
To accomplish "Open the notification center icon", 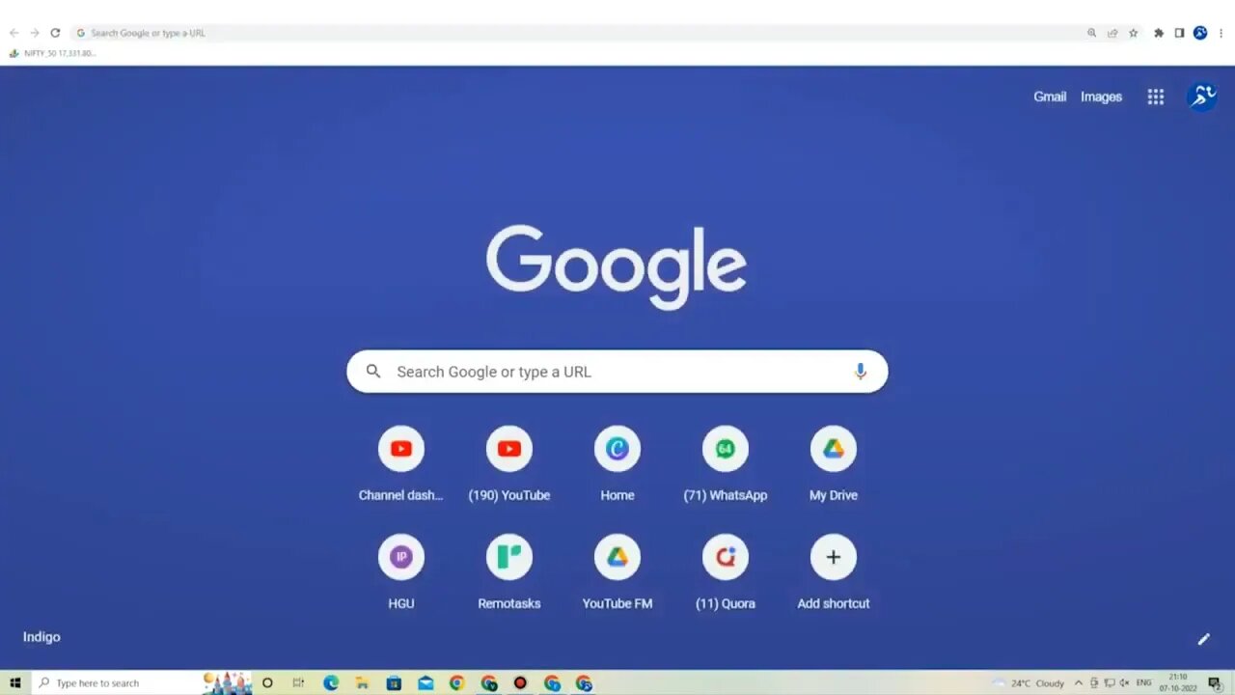I will click(x=1215, y=683).
